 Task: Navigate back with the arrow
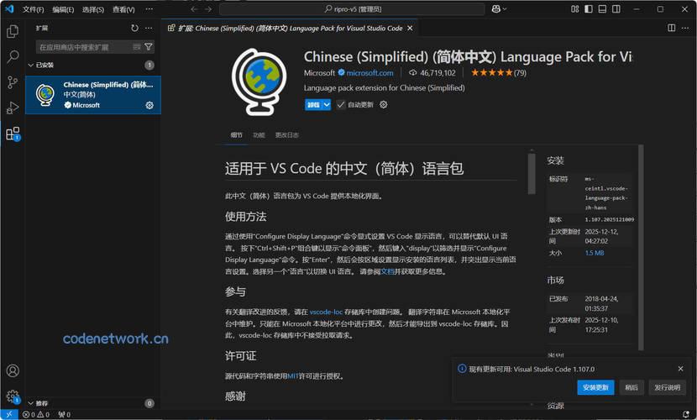194,9
